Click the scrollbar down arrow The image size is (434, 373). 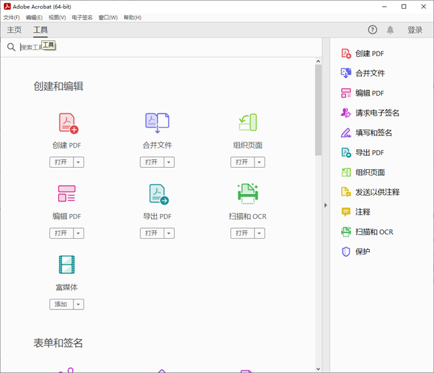[318, 369]
